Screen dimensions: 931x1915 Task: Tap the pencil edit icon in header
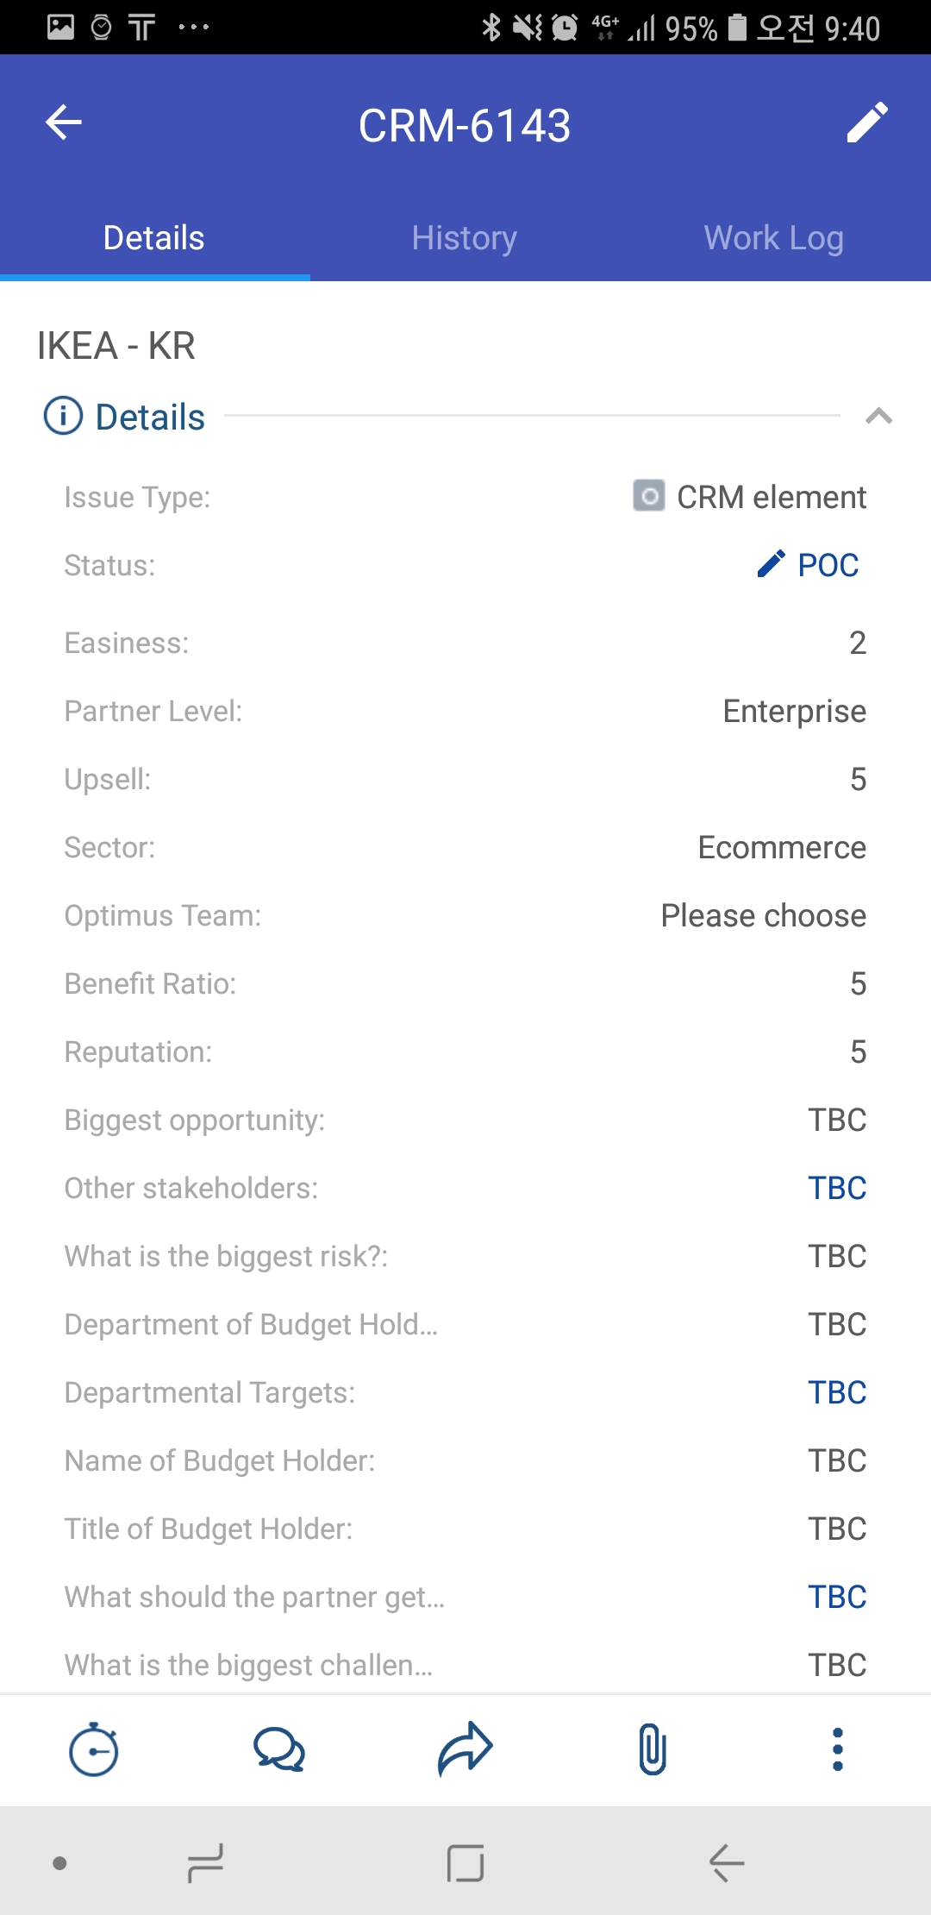pos(867,122)
